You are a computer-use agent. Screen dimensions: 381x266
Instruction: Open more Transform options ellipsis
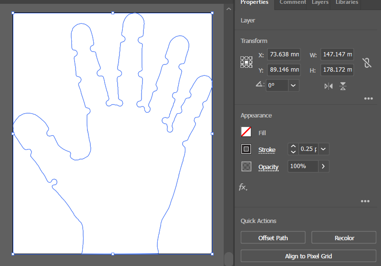point(368,98)
